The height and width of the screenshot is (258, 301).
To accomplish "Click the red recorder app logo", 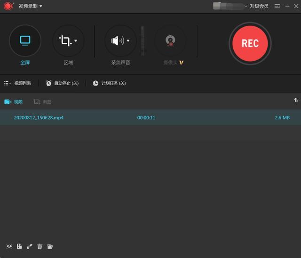I will tap(8, 6).
